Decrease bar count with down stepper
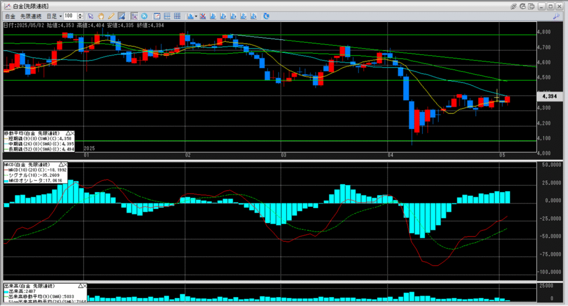 click(x=80, y=18)
